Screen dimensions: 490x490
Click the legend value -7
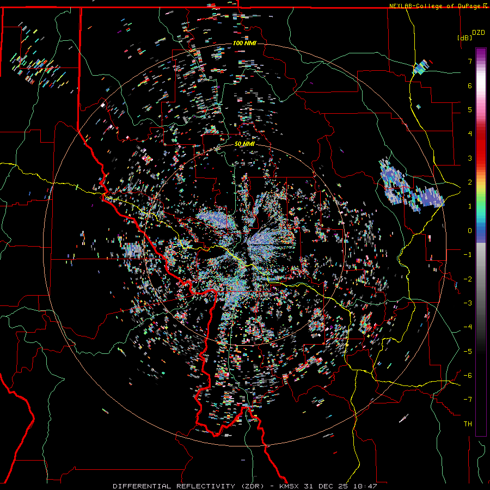click(468, 400)
